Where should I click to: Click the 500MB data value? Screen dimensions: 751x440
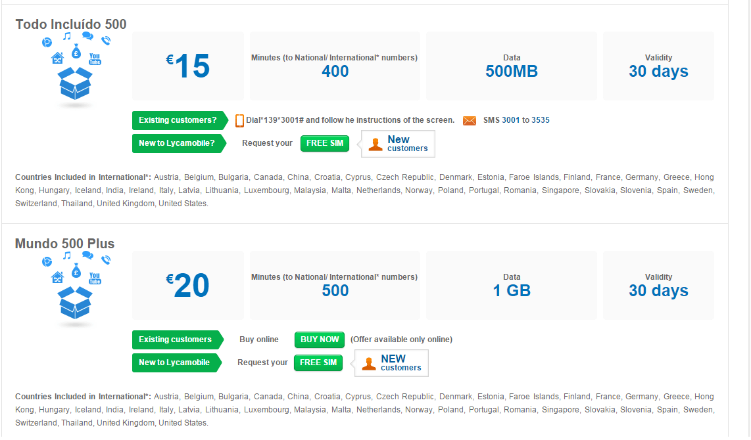click(x=512, y=72)
